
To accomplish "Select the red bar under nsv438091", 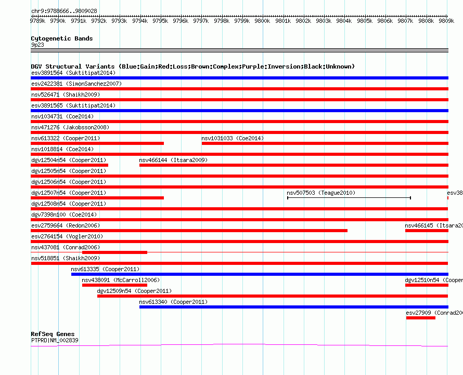I will [114, 285].
